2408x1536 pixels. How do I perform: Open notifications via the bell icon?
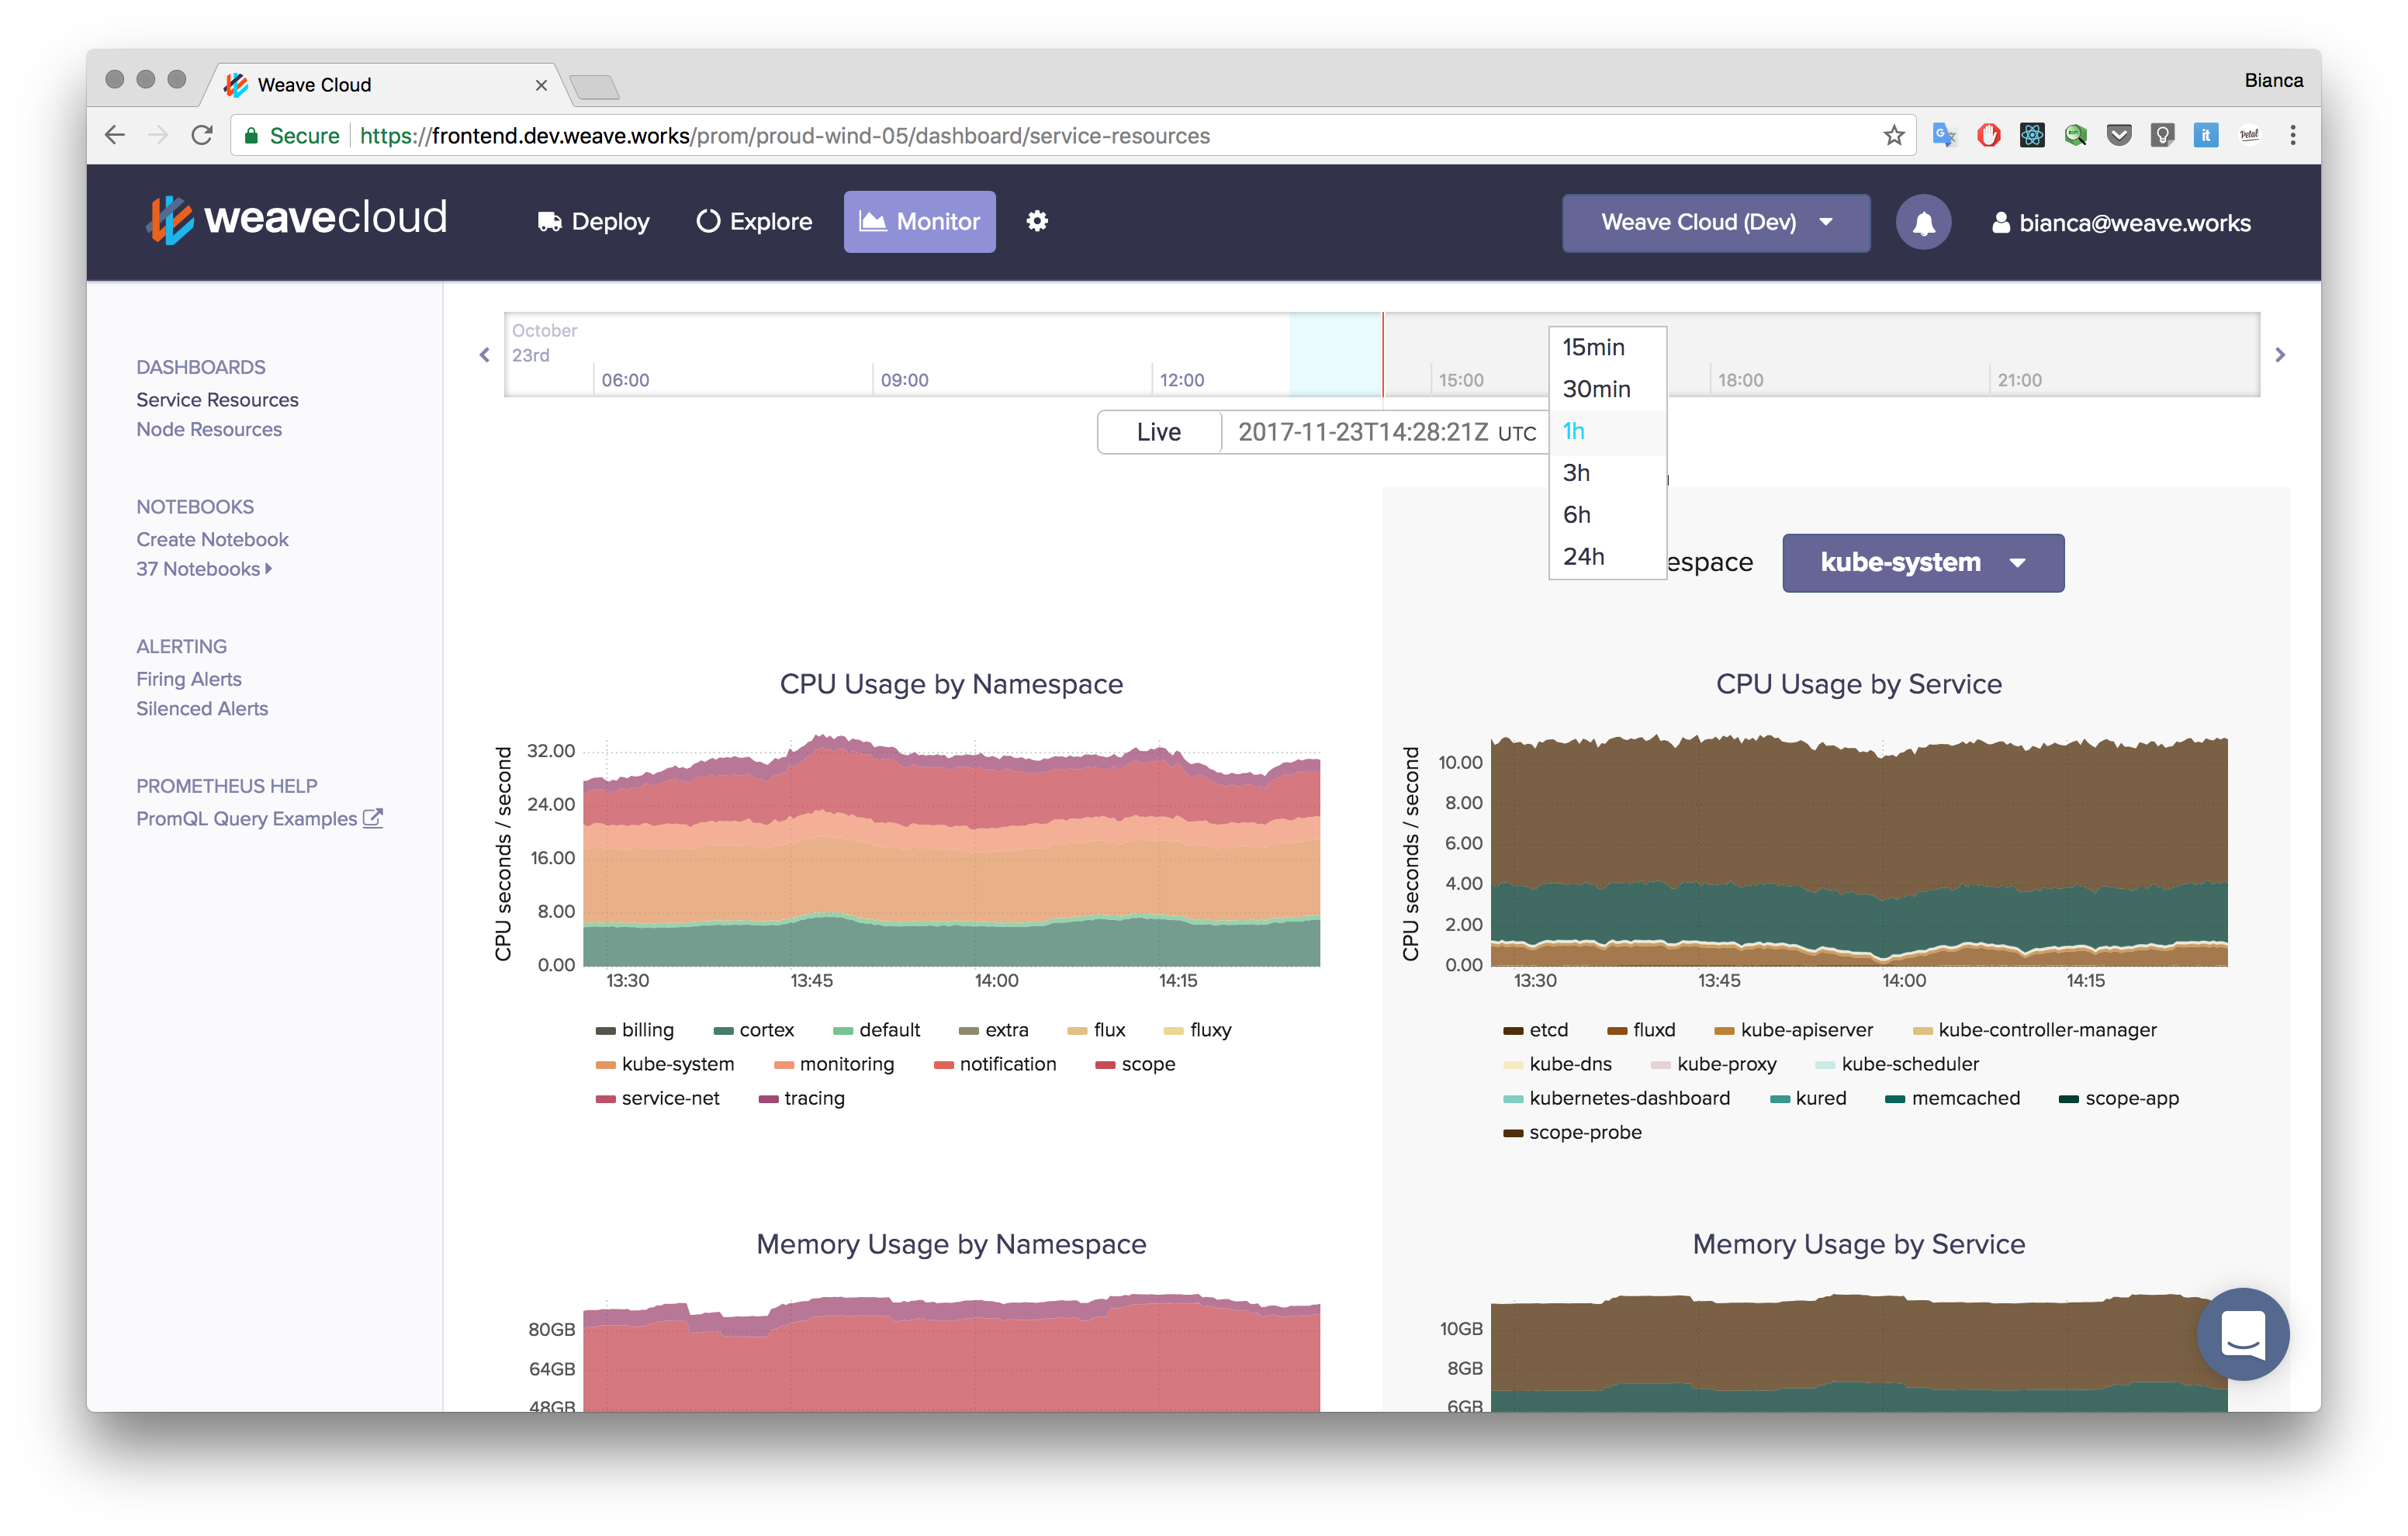pos(1923,222)
